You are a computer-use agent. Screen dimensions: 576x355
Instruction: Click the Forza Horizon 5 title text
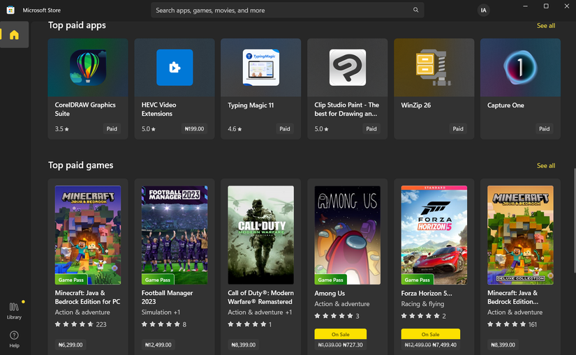[x=427, y=294]
